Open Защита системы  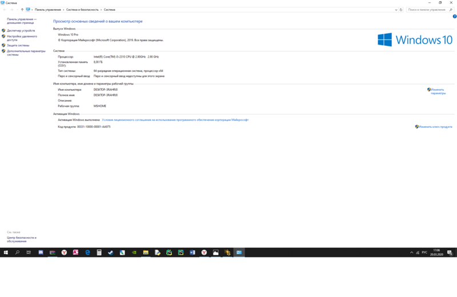pyautogui.click(x=18, y=46)
